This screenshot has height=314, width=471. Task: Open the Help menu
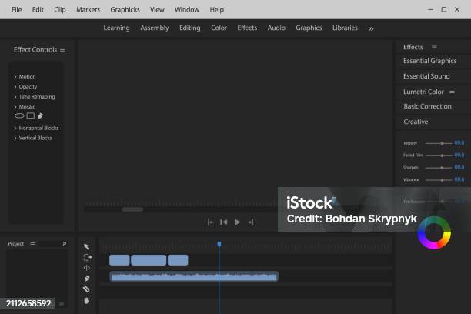pyautogui.click(x=216, y=9)
